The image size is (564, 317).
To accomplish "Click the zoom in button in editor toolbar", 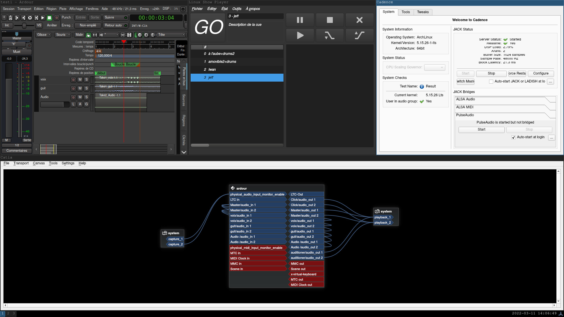I will coord(146,35).
